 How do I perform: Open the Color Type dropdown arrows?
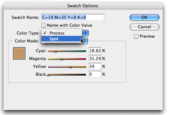tap(85, 33)
